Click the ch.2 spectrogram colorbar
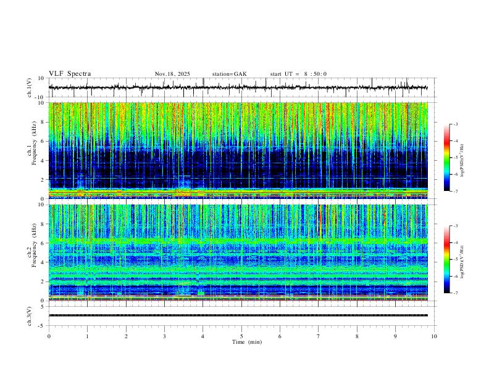The width and height of the screenshot is (489, 377). tap(447, 259)
